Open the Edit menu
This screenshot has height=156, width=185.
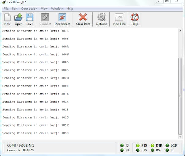pos(15,9)
